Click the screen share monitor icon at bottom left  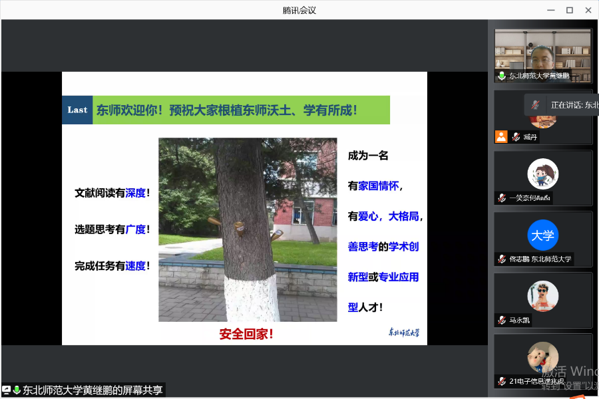coord(7,390)
